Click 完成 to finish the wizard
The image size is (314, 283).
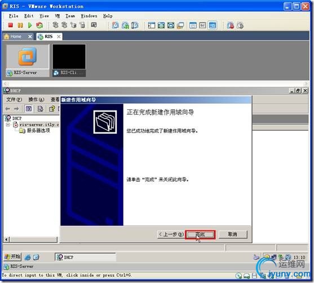200,235
